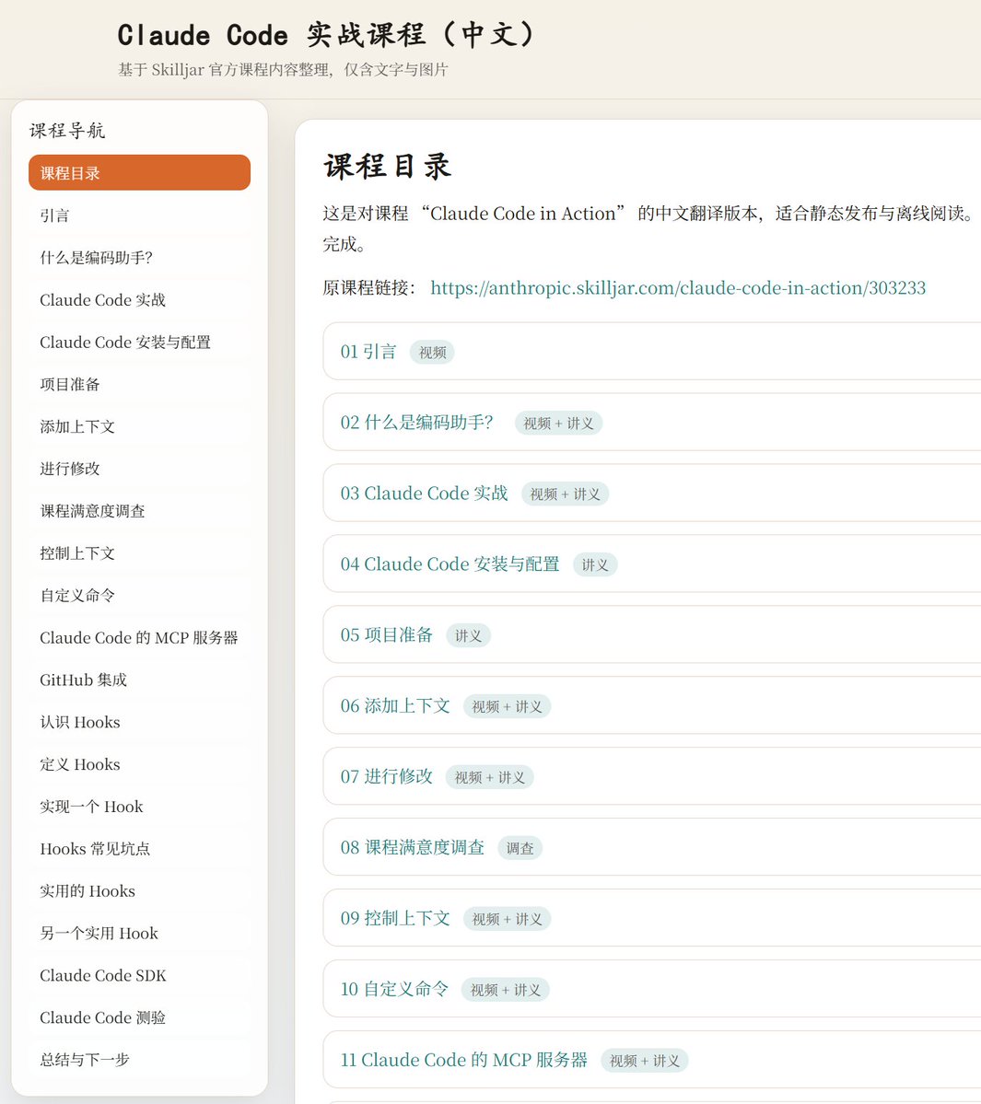Image resolution: width=981 pixels, height=1104 pixels.
Task: Open 自定义命令 in the sidebar
Action: [139, 595]
